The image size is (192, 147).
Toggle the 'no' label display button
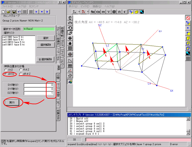click(x=93, y=12)
